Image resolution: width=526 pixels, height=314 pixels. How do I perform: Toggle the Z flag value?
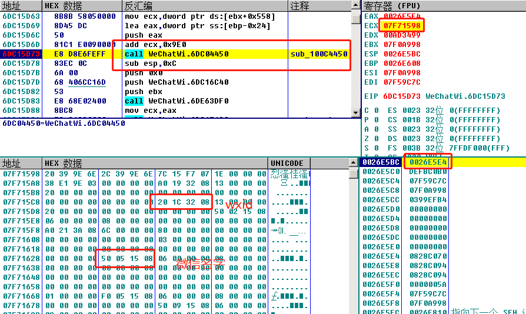coord(377,139)
